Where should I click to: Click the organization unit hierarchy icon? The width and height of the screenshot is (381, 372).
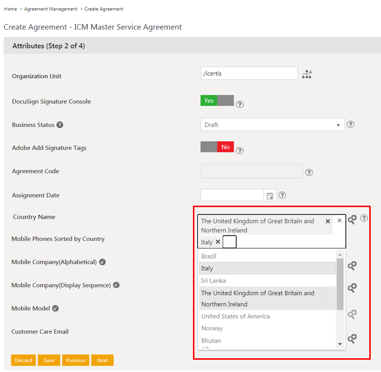pyautogui.click(x=307, y=74)
